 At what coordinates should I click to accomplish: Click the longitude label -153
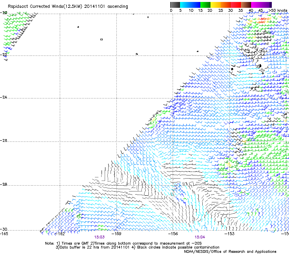[x=229, y=234]
